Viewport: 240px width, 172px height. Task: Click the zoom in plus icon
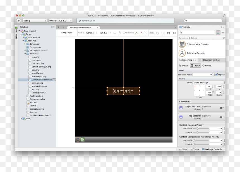click(x=169, y=33)
